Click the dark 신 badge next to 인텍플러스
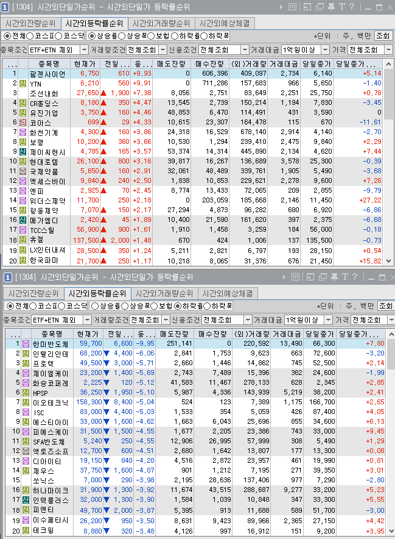The height and width of the screenshot is (539, 395). pos(26,500)
